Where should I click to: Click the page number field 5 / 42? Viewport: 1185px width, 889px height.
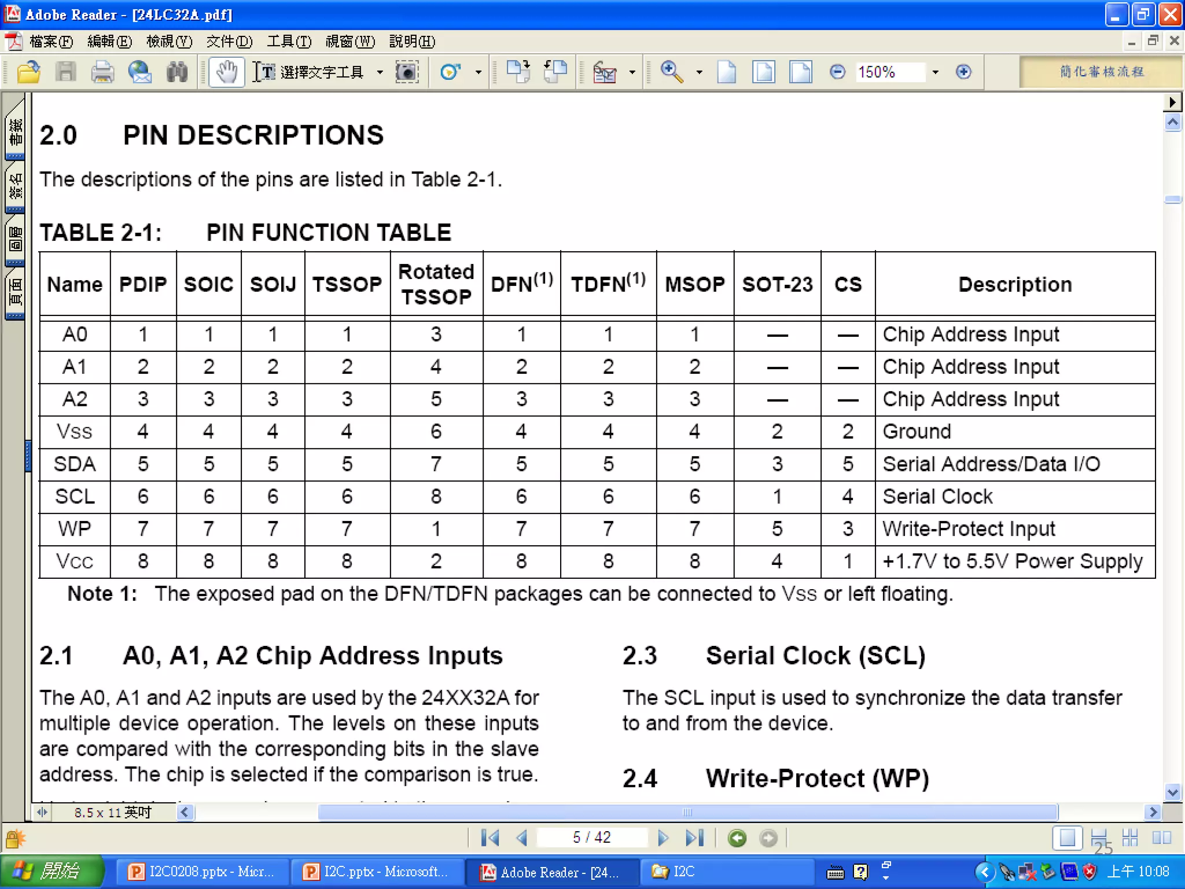591,837
